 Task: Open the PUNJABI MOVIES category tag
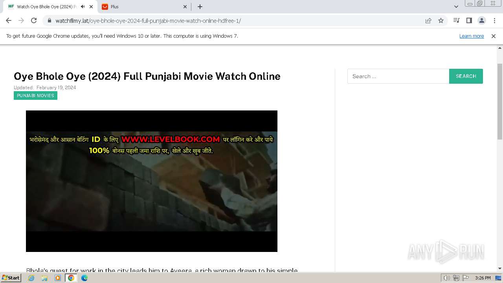[x=35, y=96]
